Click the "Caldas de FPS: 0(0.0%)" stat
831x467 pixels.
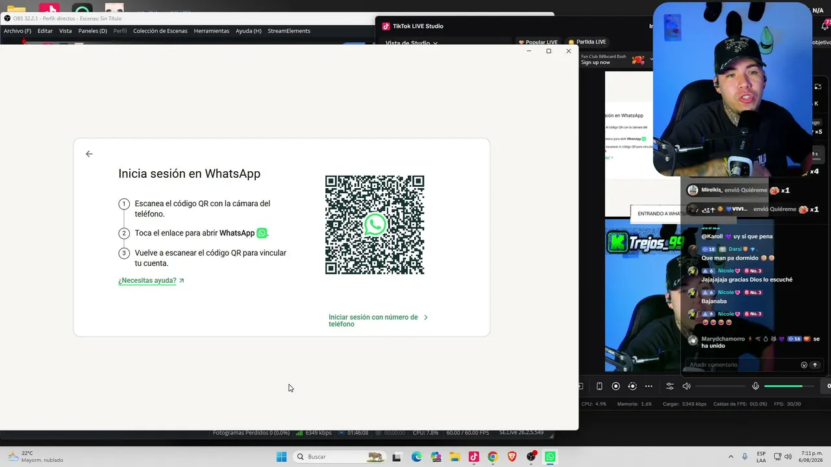point(740,404)
